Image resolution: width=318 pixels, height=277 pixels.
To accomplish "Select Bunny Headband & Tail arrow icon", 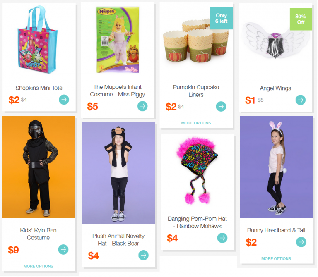I will tap(301, 242).
